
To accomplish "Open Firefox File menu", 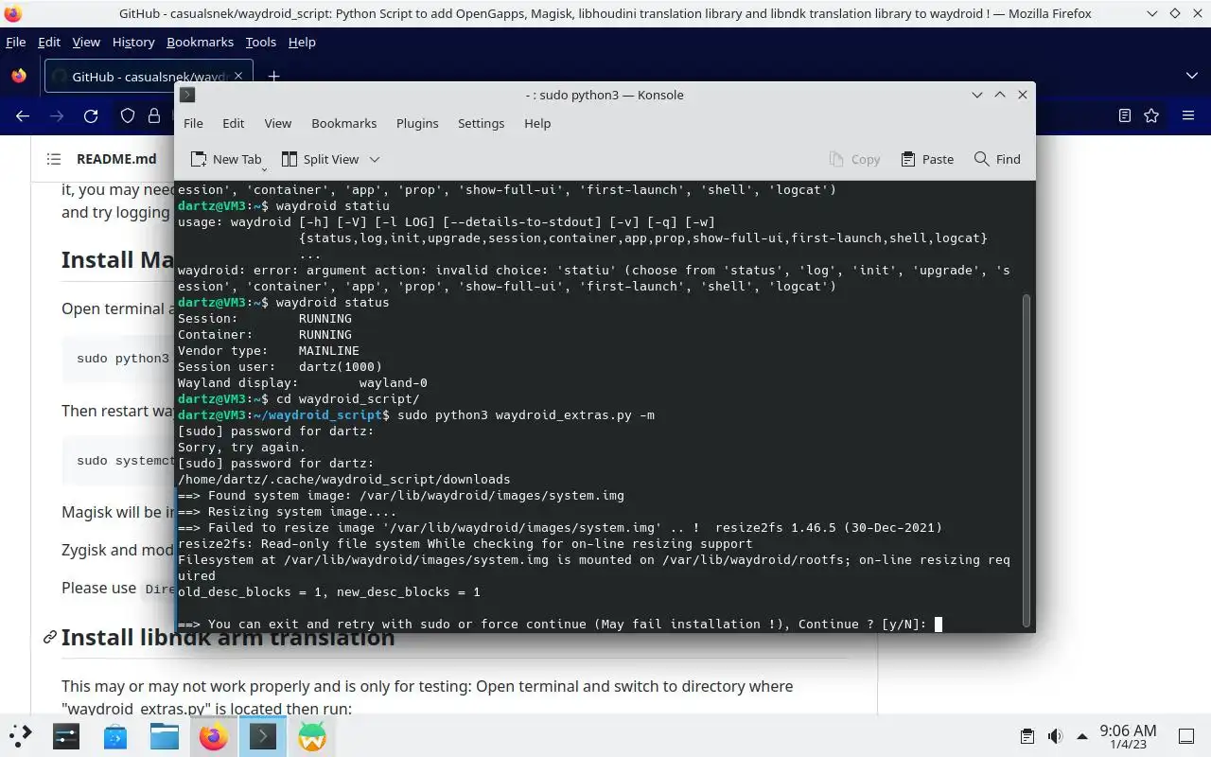I will pos(16,42).
